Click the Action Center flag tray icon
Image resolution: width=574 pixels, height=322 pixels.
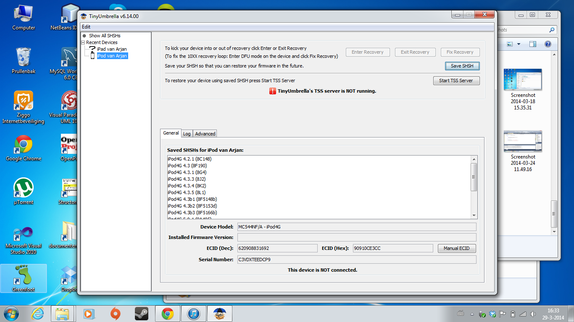(503, 314)
